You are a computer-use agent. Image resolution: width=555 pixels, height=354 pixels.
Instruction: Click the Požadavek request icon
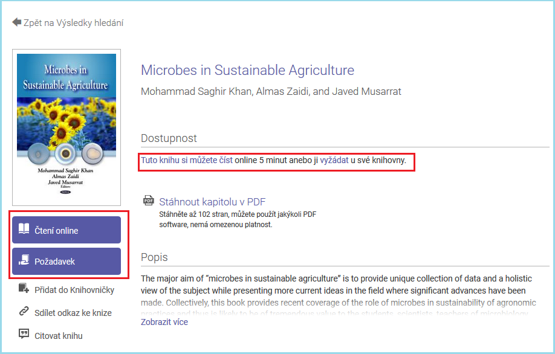click(24, 261)
